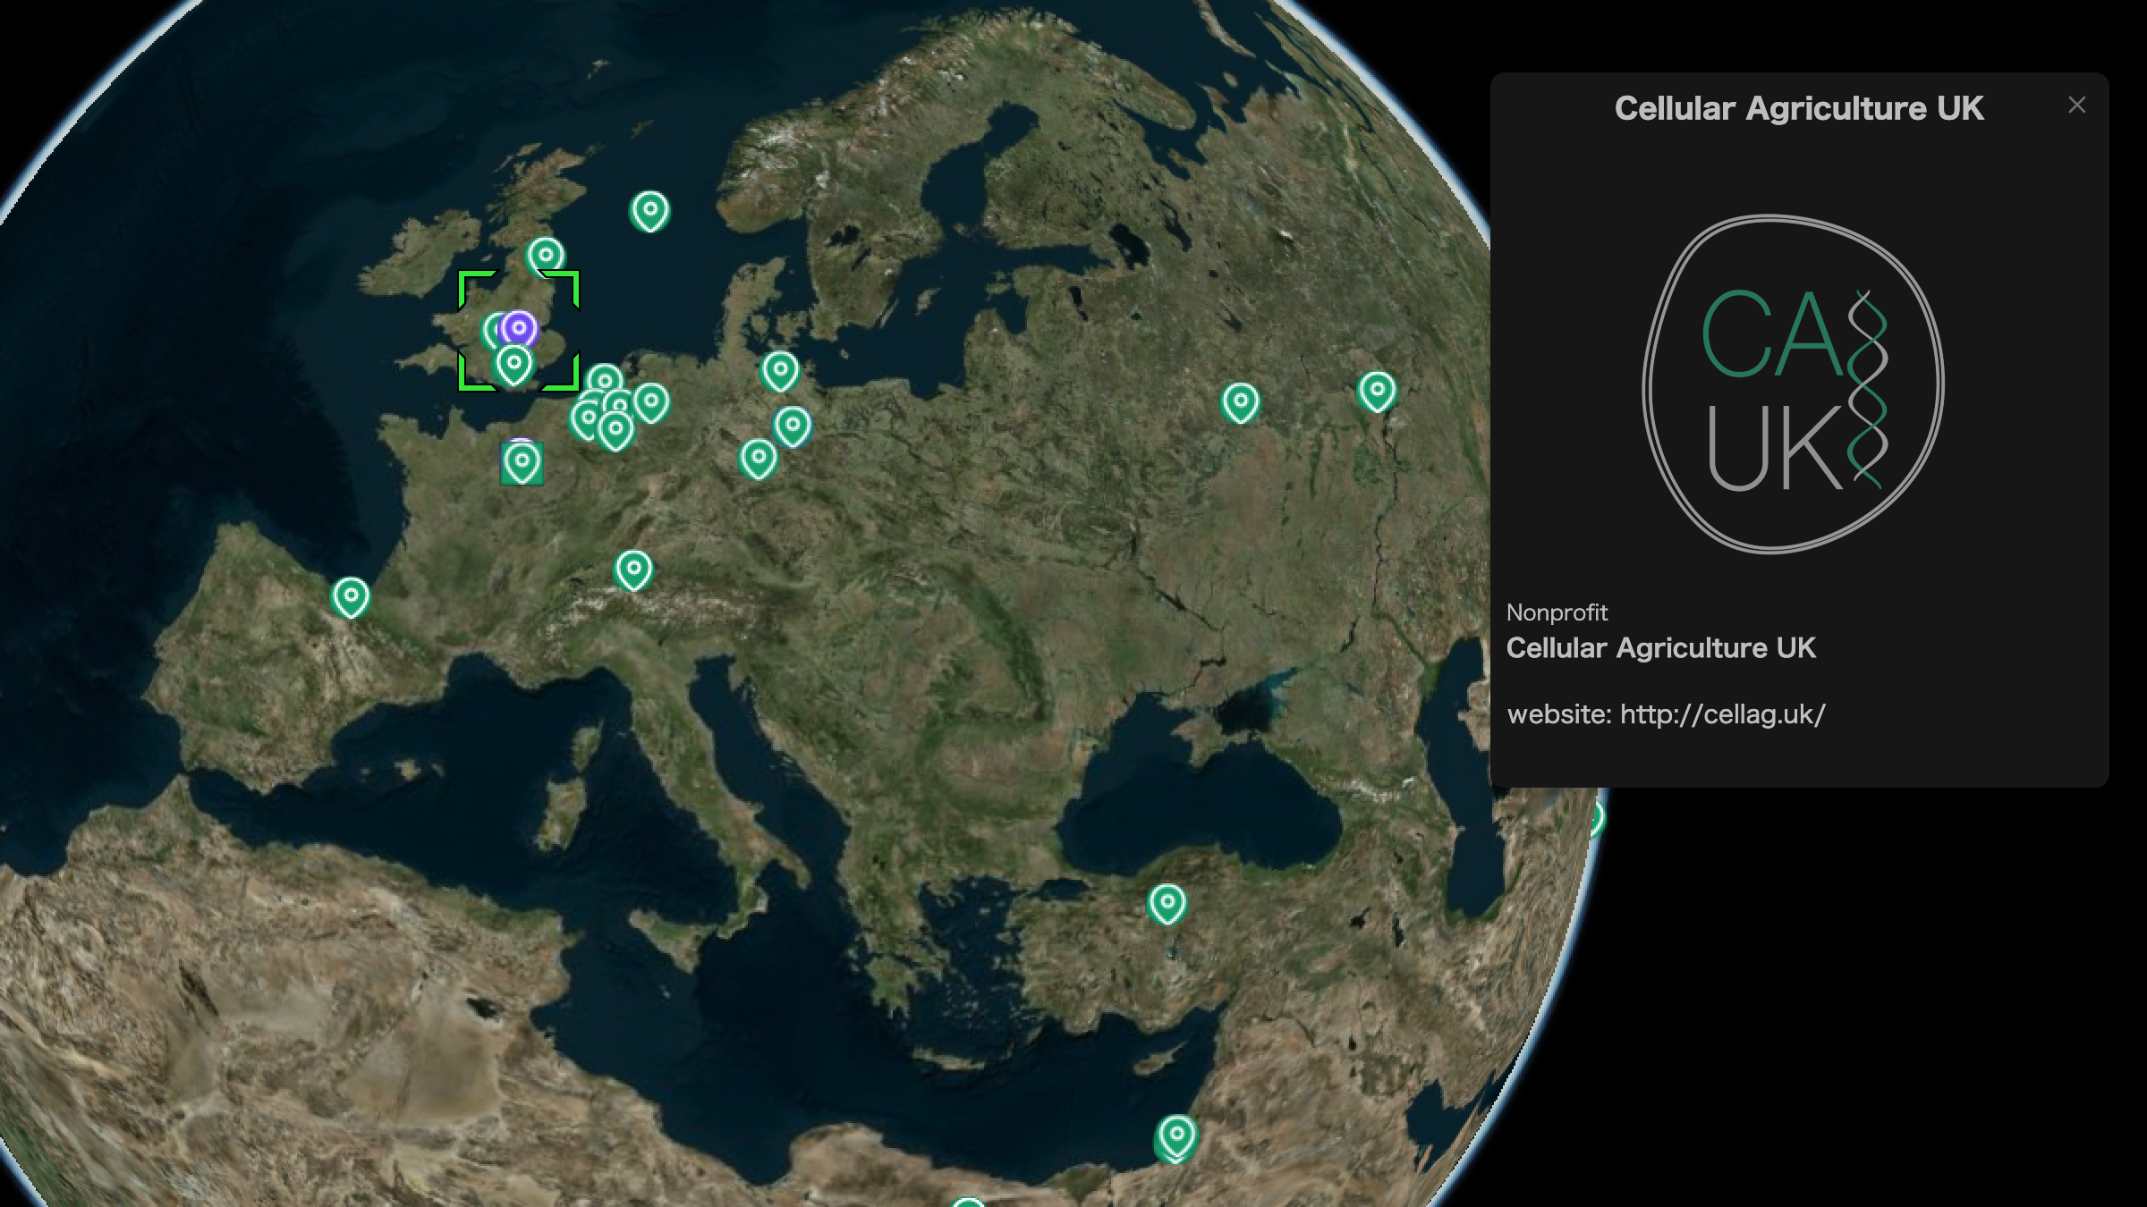Open the pin on the Israel coast

(1177, 1135)
